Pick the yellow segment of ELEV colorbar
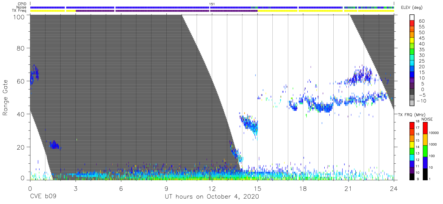 [413, 41]
